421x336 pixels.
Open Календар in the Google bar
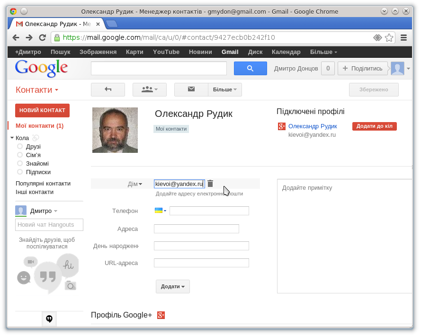click(286, 52)
